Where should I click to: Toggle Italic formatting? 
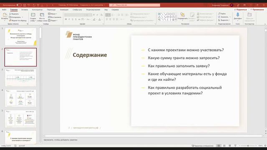69,20
